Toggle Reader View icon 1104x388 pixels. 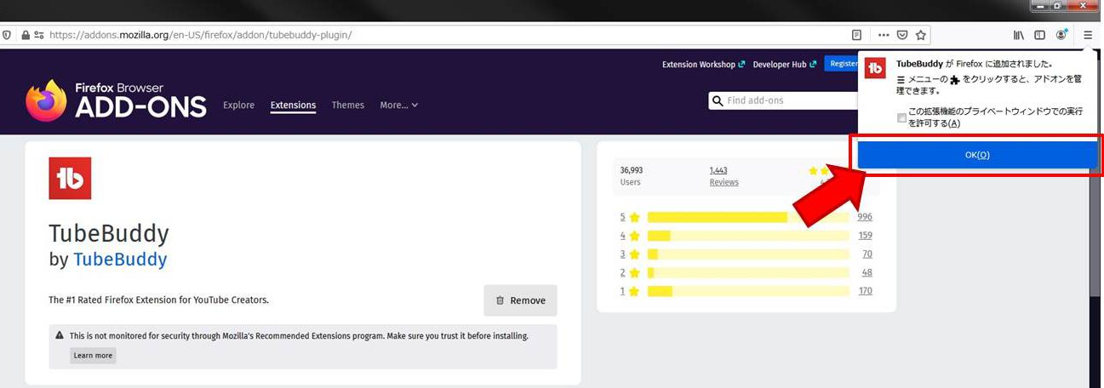(857, 35)
